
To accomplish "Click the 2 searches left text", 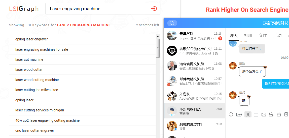I will click(x=148, y=25).
